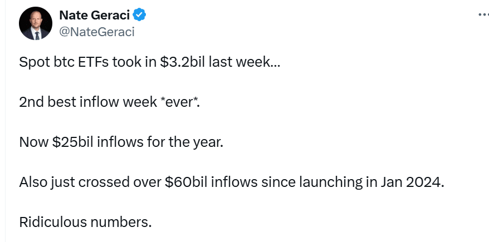
Task: Open the "Nate Geraci" display name link
Action: point(95,16)
